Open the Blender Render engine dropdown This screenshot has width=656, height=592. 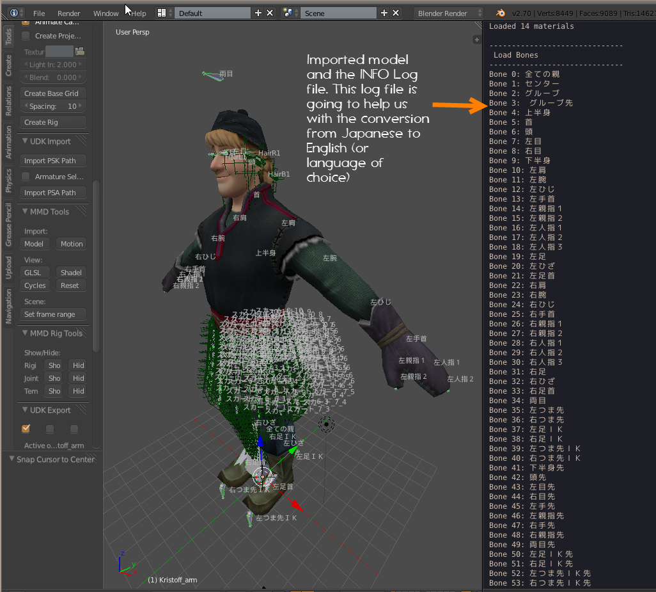(x=448, y=13)
